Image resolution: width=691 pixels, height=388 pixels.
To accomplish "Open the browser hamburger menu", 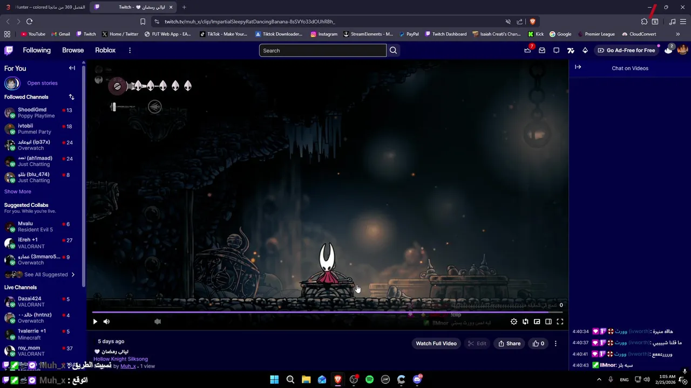I will [x=683, y=22].
